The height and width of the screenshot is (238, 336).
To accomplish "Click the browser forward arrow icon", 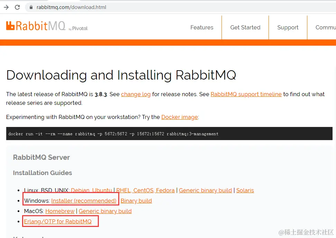I will point(6,7).
